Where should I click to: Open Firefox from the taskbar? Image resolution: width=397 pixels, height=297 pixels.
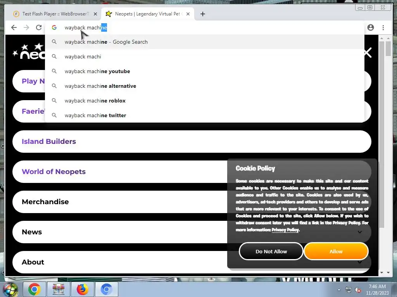point(82,289)
